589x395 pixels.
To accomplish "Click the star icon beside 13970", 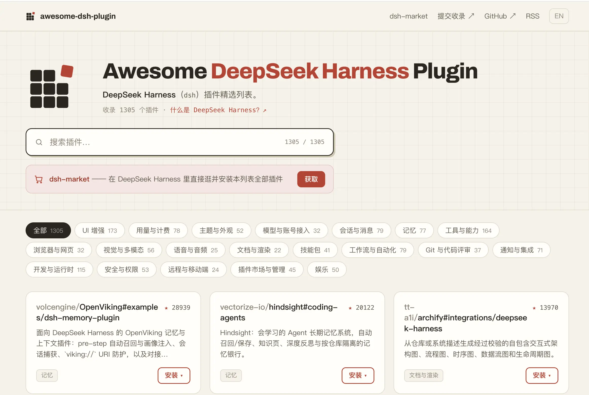I will pos(534,308).
